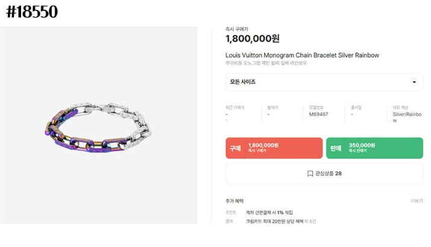Click the 1,800,000원 instant purchase price heading

click(252, 39)
